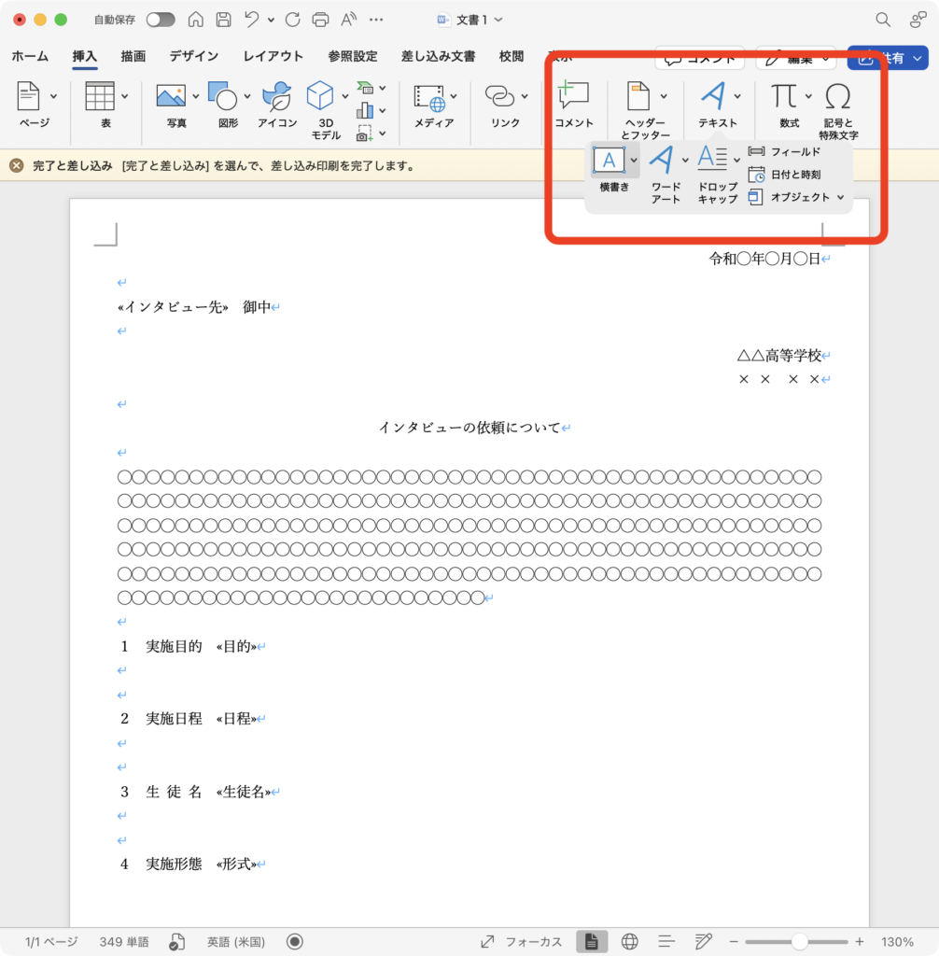Switch to web layout view in status bar
Image resolution: width=939 pixels, height=956 pixels.
[629, 941]
